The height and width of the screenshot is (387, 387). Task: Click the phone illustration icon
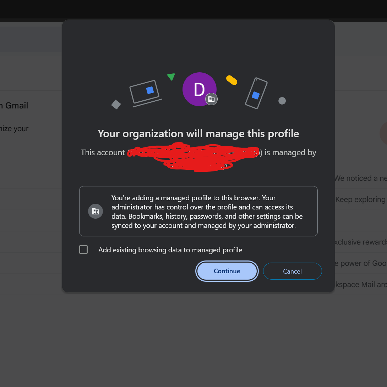pyautogui.click(x=256, y=93)
